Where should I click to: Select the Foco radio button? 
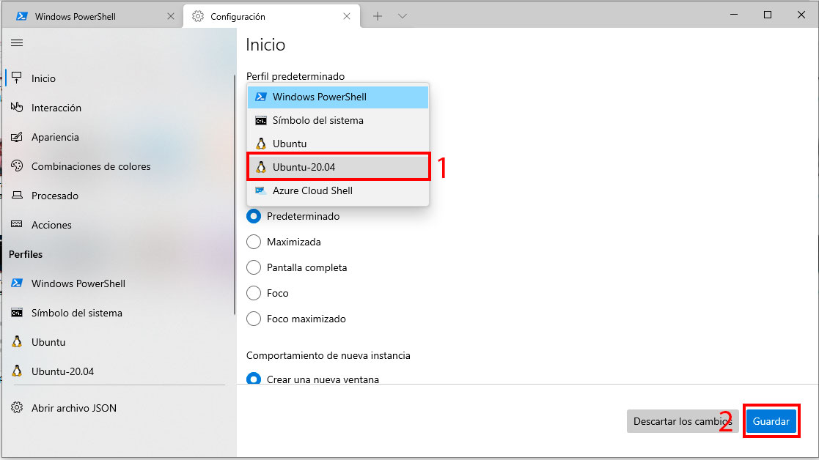pos(254,292)
